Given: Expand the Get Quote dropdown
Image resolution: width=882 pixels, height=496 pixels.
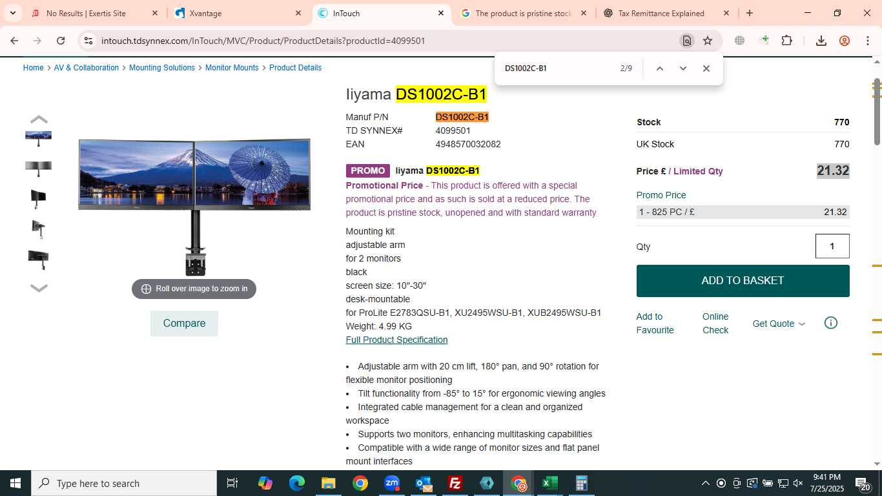Looking at the screenshot, I should click(779, 324).
